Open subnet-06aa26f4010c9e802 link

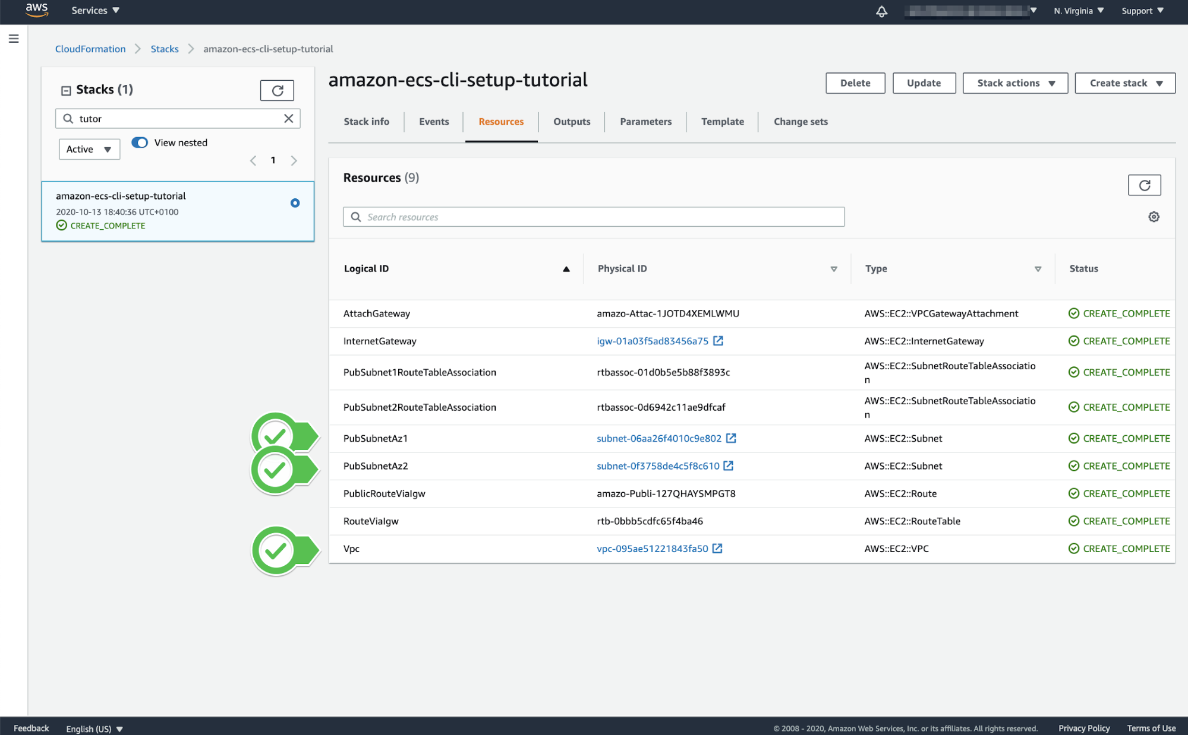[659, 438]
